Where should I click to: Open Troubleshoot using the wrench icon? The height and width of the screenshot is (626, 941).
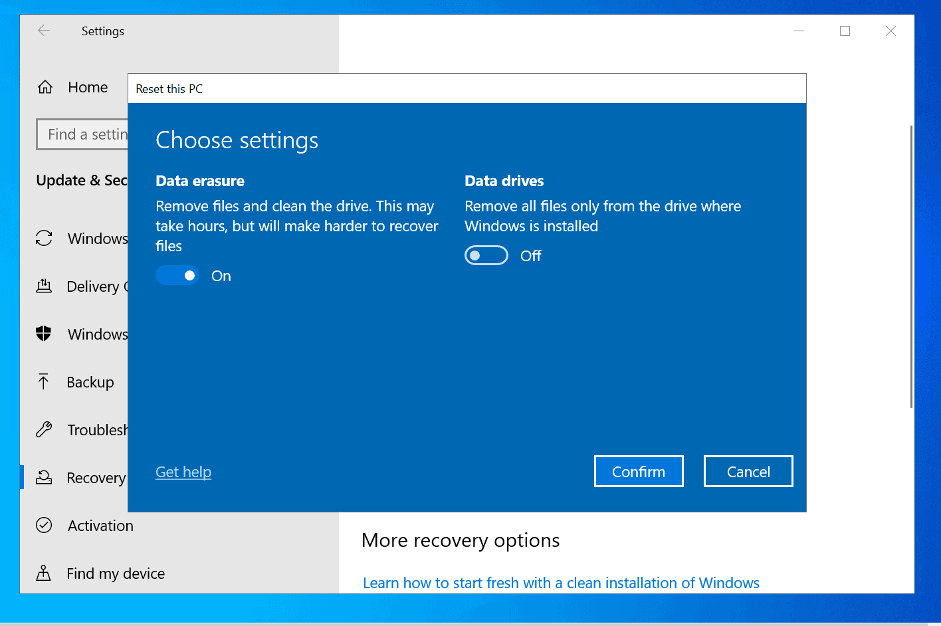(x=43, y=429)
